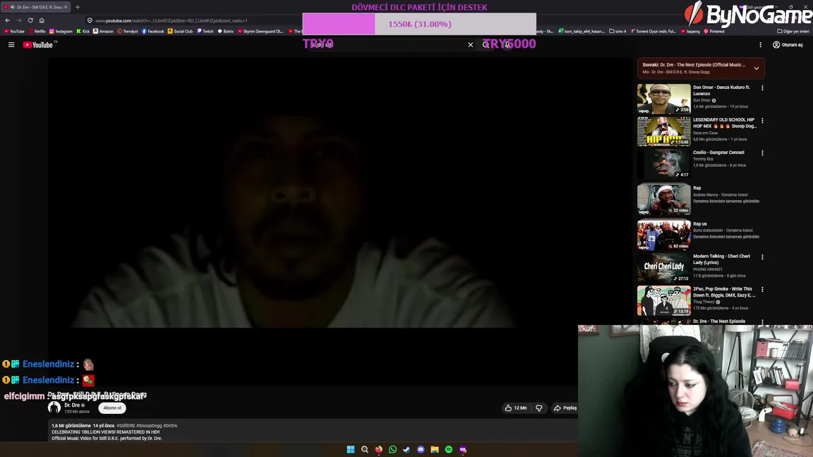This screenshot has width=813, height=457.
Task: Click the #StillDRE hashtag
Action: 125,426
